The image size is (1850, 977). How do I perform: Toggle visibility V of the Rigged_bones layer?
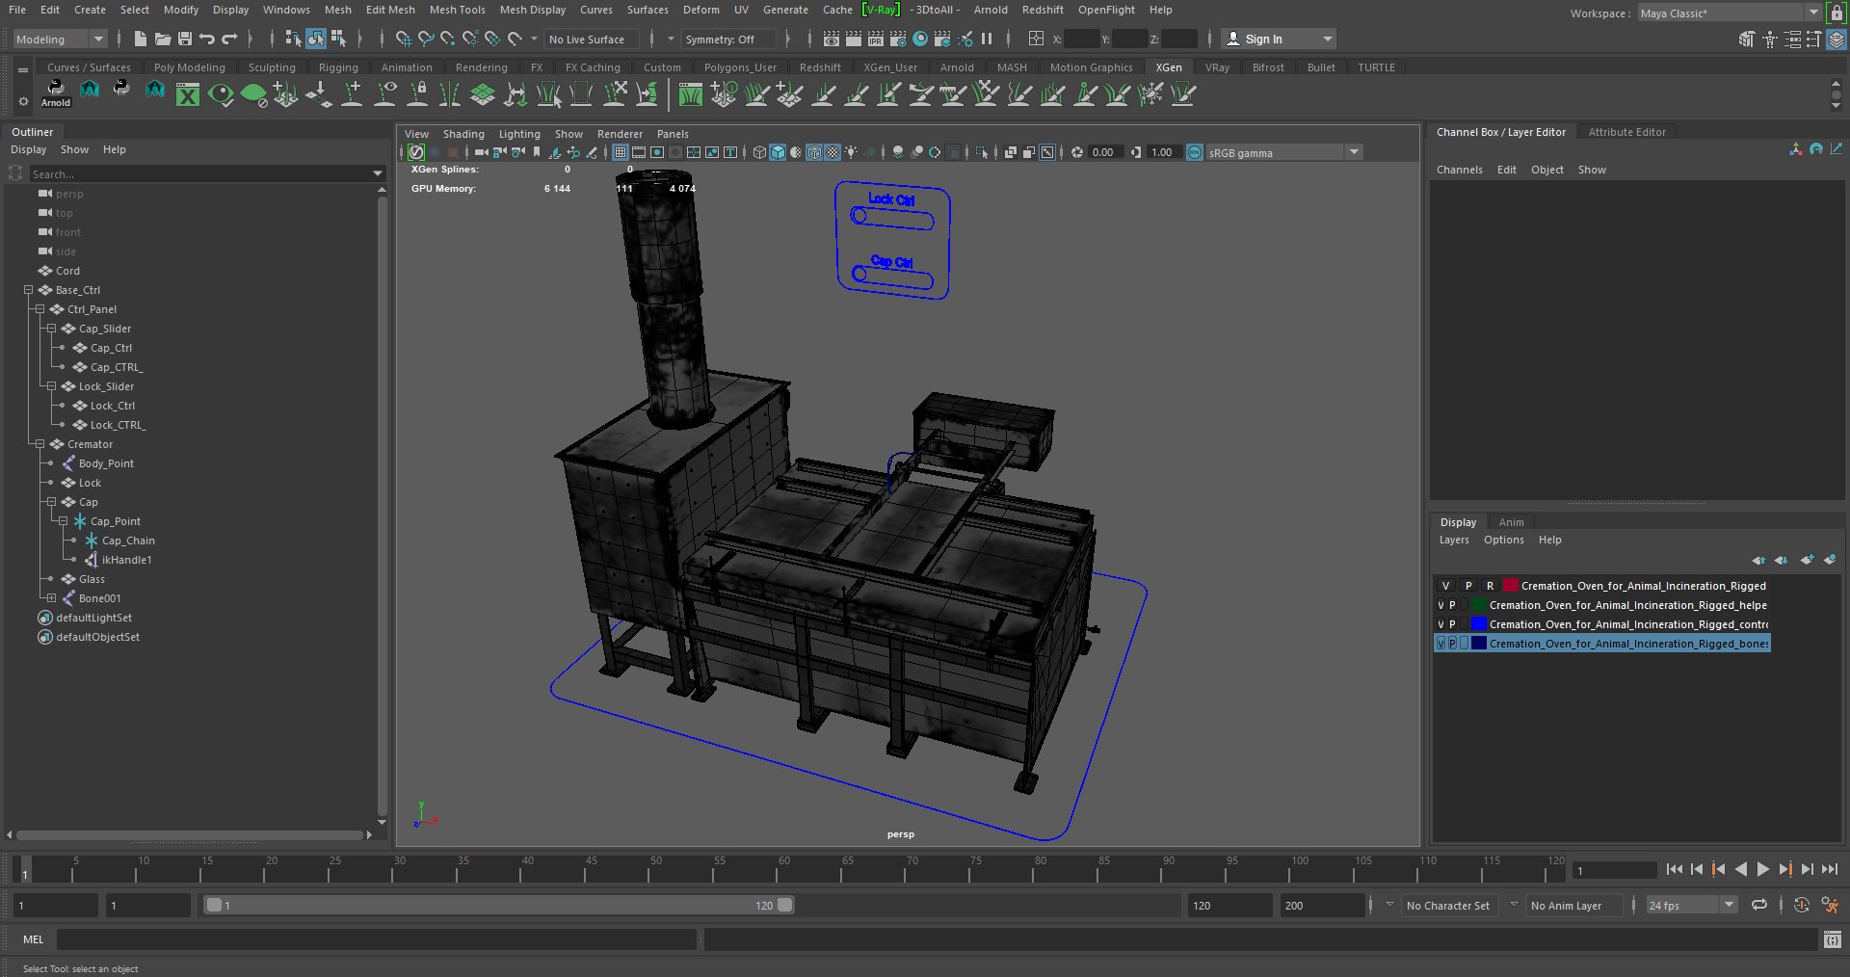coord(1440,644)
